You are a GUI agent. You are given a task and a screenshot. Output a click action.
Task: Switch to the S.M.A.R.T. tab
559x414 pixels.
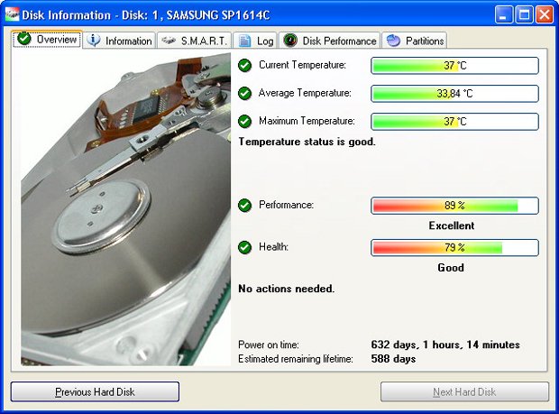194,41
